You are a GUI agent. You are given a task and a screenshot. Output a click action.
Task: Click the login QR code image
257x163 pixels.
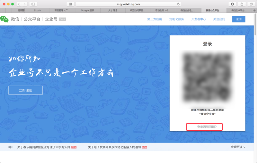pos(208,77)
